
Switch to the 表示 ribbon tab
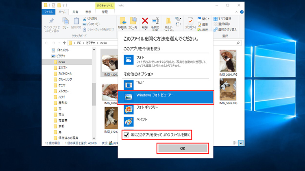click(88, 12)
